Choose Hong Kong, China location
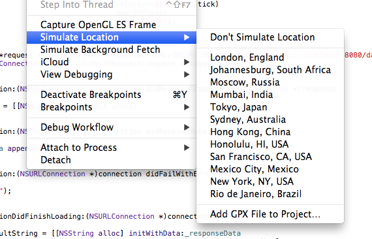Image resolution: width=372 pixels, height=239 pixels. click(x=270, y=132)
